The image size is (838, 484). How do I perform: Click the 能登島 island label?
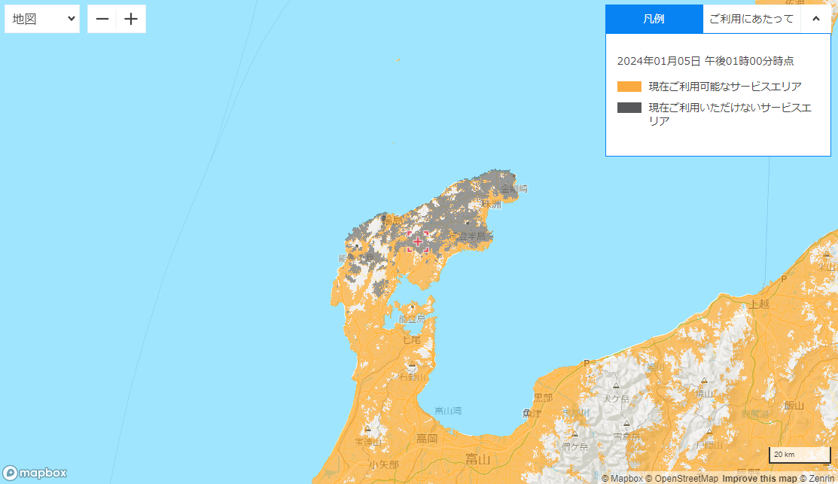click(412, 319)
